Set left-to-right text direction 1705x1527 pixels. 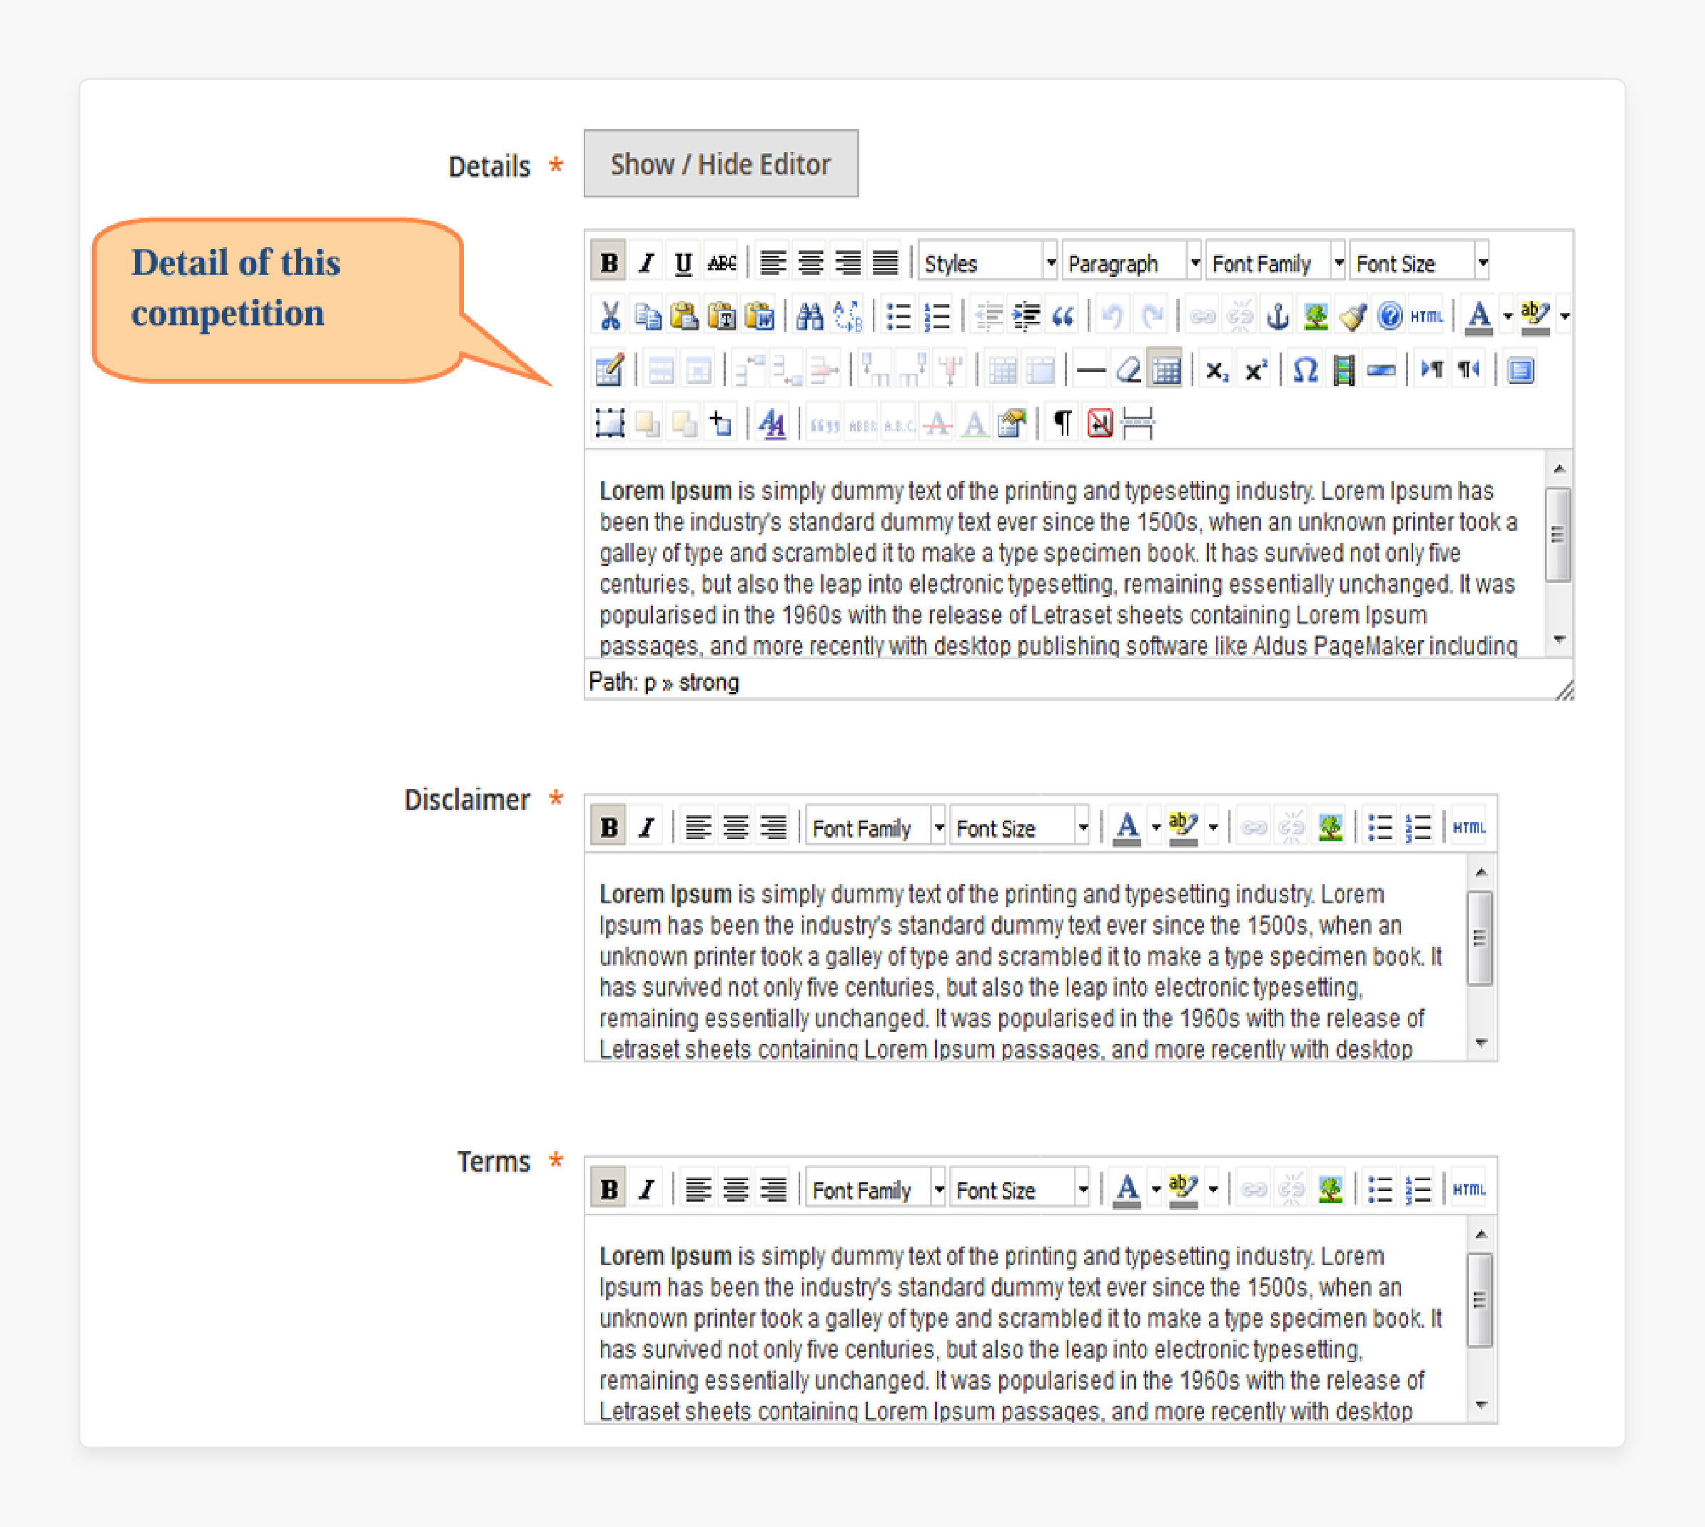(1432, 369)
